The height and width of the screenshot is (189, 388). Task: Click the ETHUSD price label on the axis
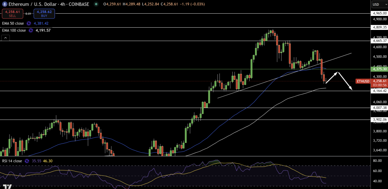click(363, 81)
